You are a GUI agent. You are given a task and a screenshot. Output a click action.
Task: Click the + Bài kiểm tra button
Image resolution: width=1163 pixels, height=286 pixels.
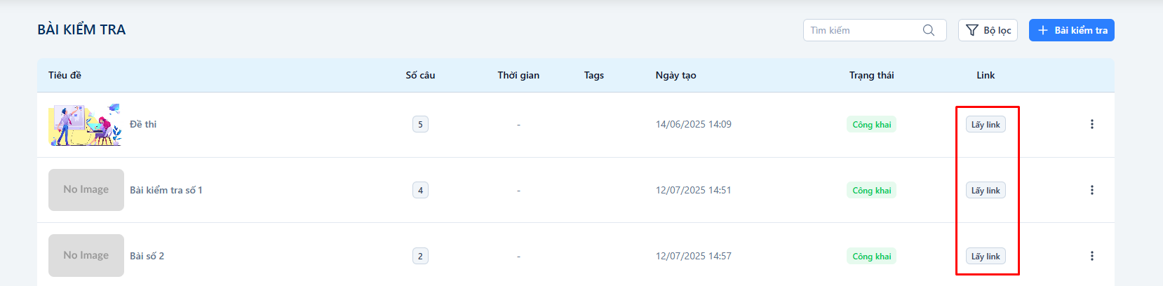pyautogui.click(x=1071, y=30)
